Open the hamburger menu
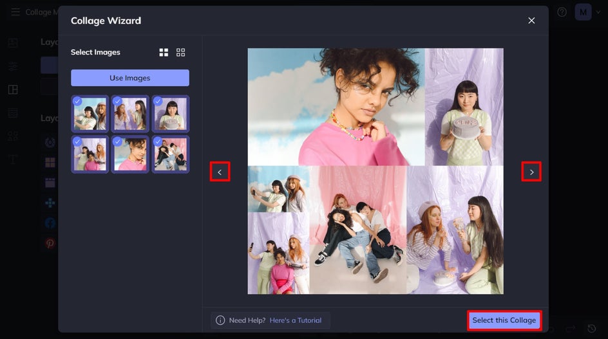The width and height of the screenshot is (608, 339). pyautogui.click(x=15, y=12)
